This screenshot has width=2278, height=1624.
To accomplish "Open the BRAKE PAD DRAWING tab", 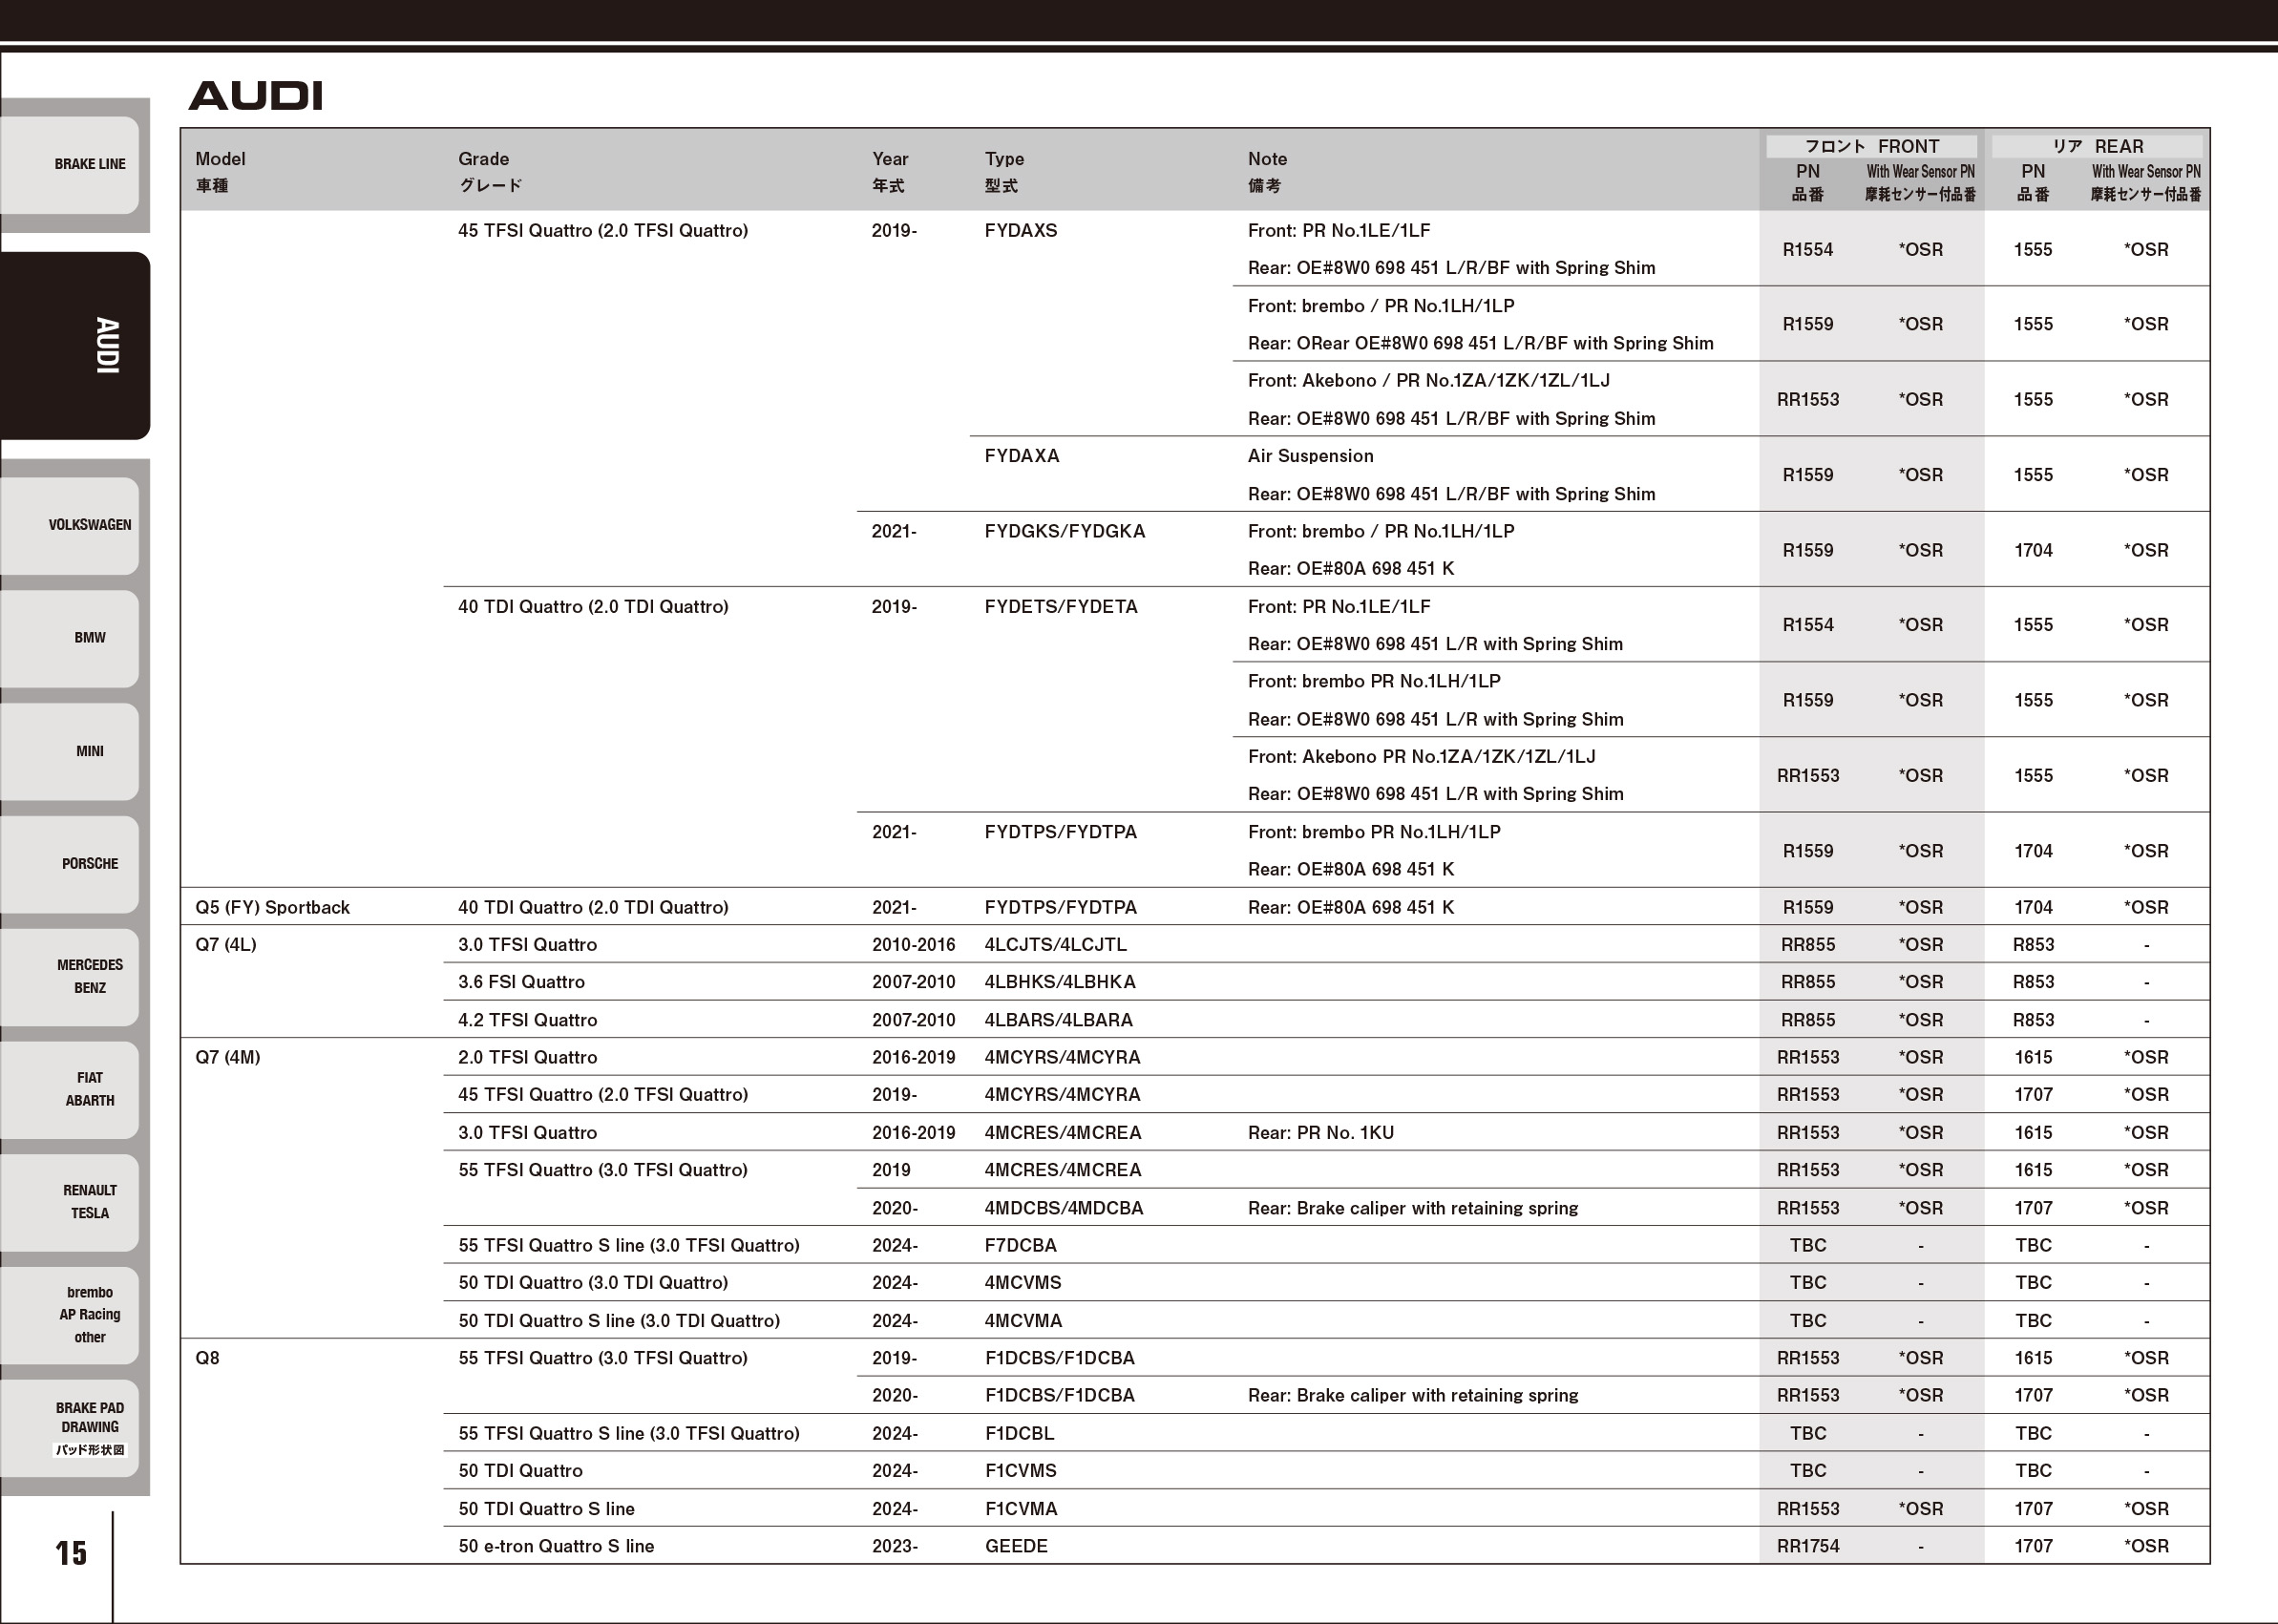I will coord(70,1428).
